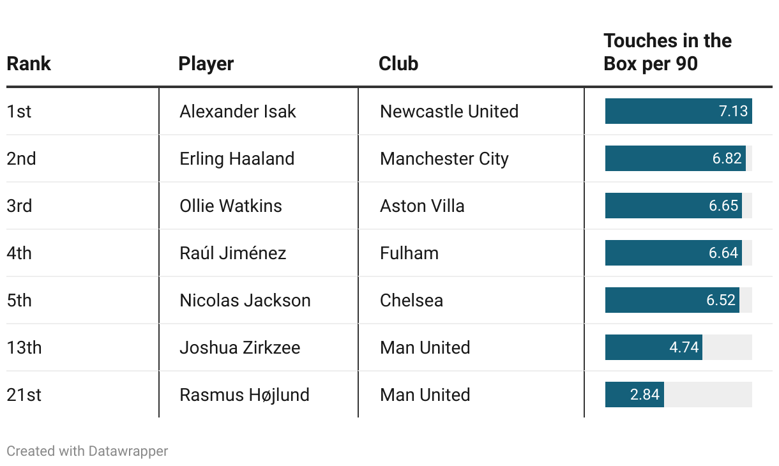Click the Rasmus Højlund row name
The image size is (779, 466).
(x=245, y=395)
